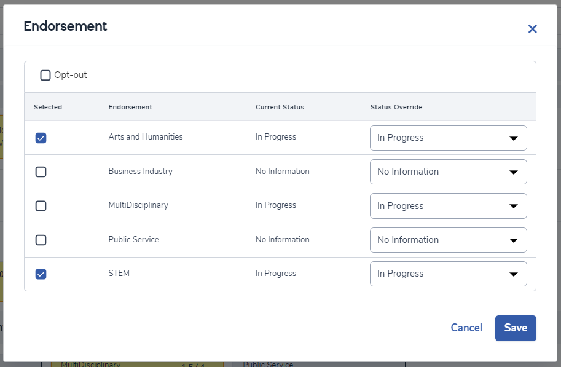561x367 pixels.
Task: Expand Business Industry status override dropdown
Action: click(x=448, y=172)
